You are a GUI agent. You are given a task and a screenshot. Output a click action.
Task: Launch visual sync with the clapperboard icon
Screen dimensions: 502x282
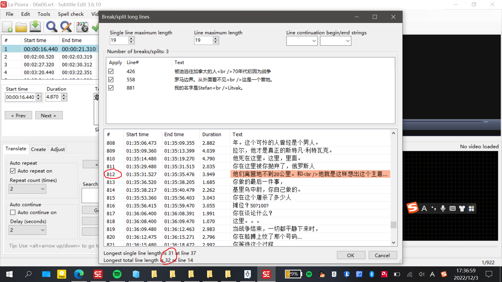click(x=82, y=27)
